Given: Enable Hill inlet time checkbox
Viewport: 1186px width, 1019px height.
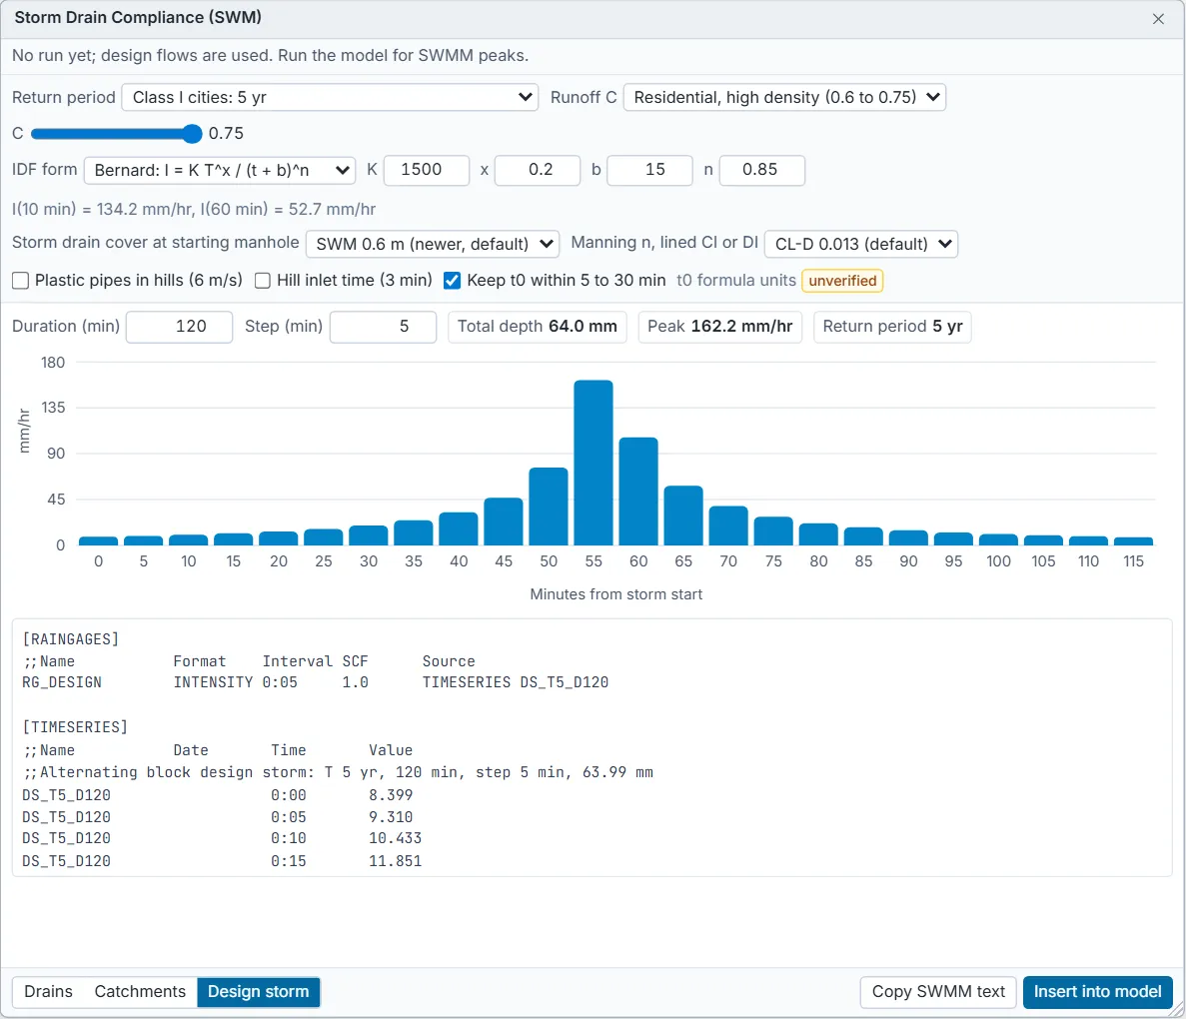Looking at the screenshot, I should (x=263, y=281).
